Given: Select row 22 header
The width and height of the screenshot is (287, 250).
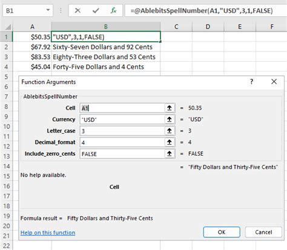Looking at the screenshot, I should click(6, 246).
